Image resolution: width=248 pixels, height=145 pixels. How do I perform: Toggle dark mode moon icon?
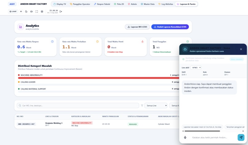pyautogui.click(x=26, y=12)
